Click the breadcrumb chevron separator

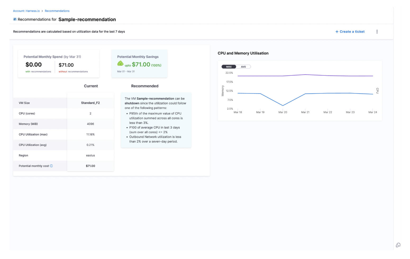click(42, 11)
